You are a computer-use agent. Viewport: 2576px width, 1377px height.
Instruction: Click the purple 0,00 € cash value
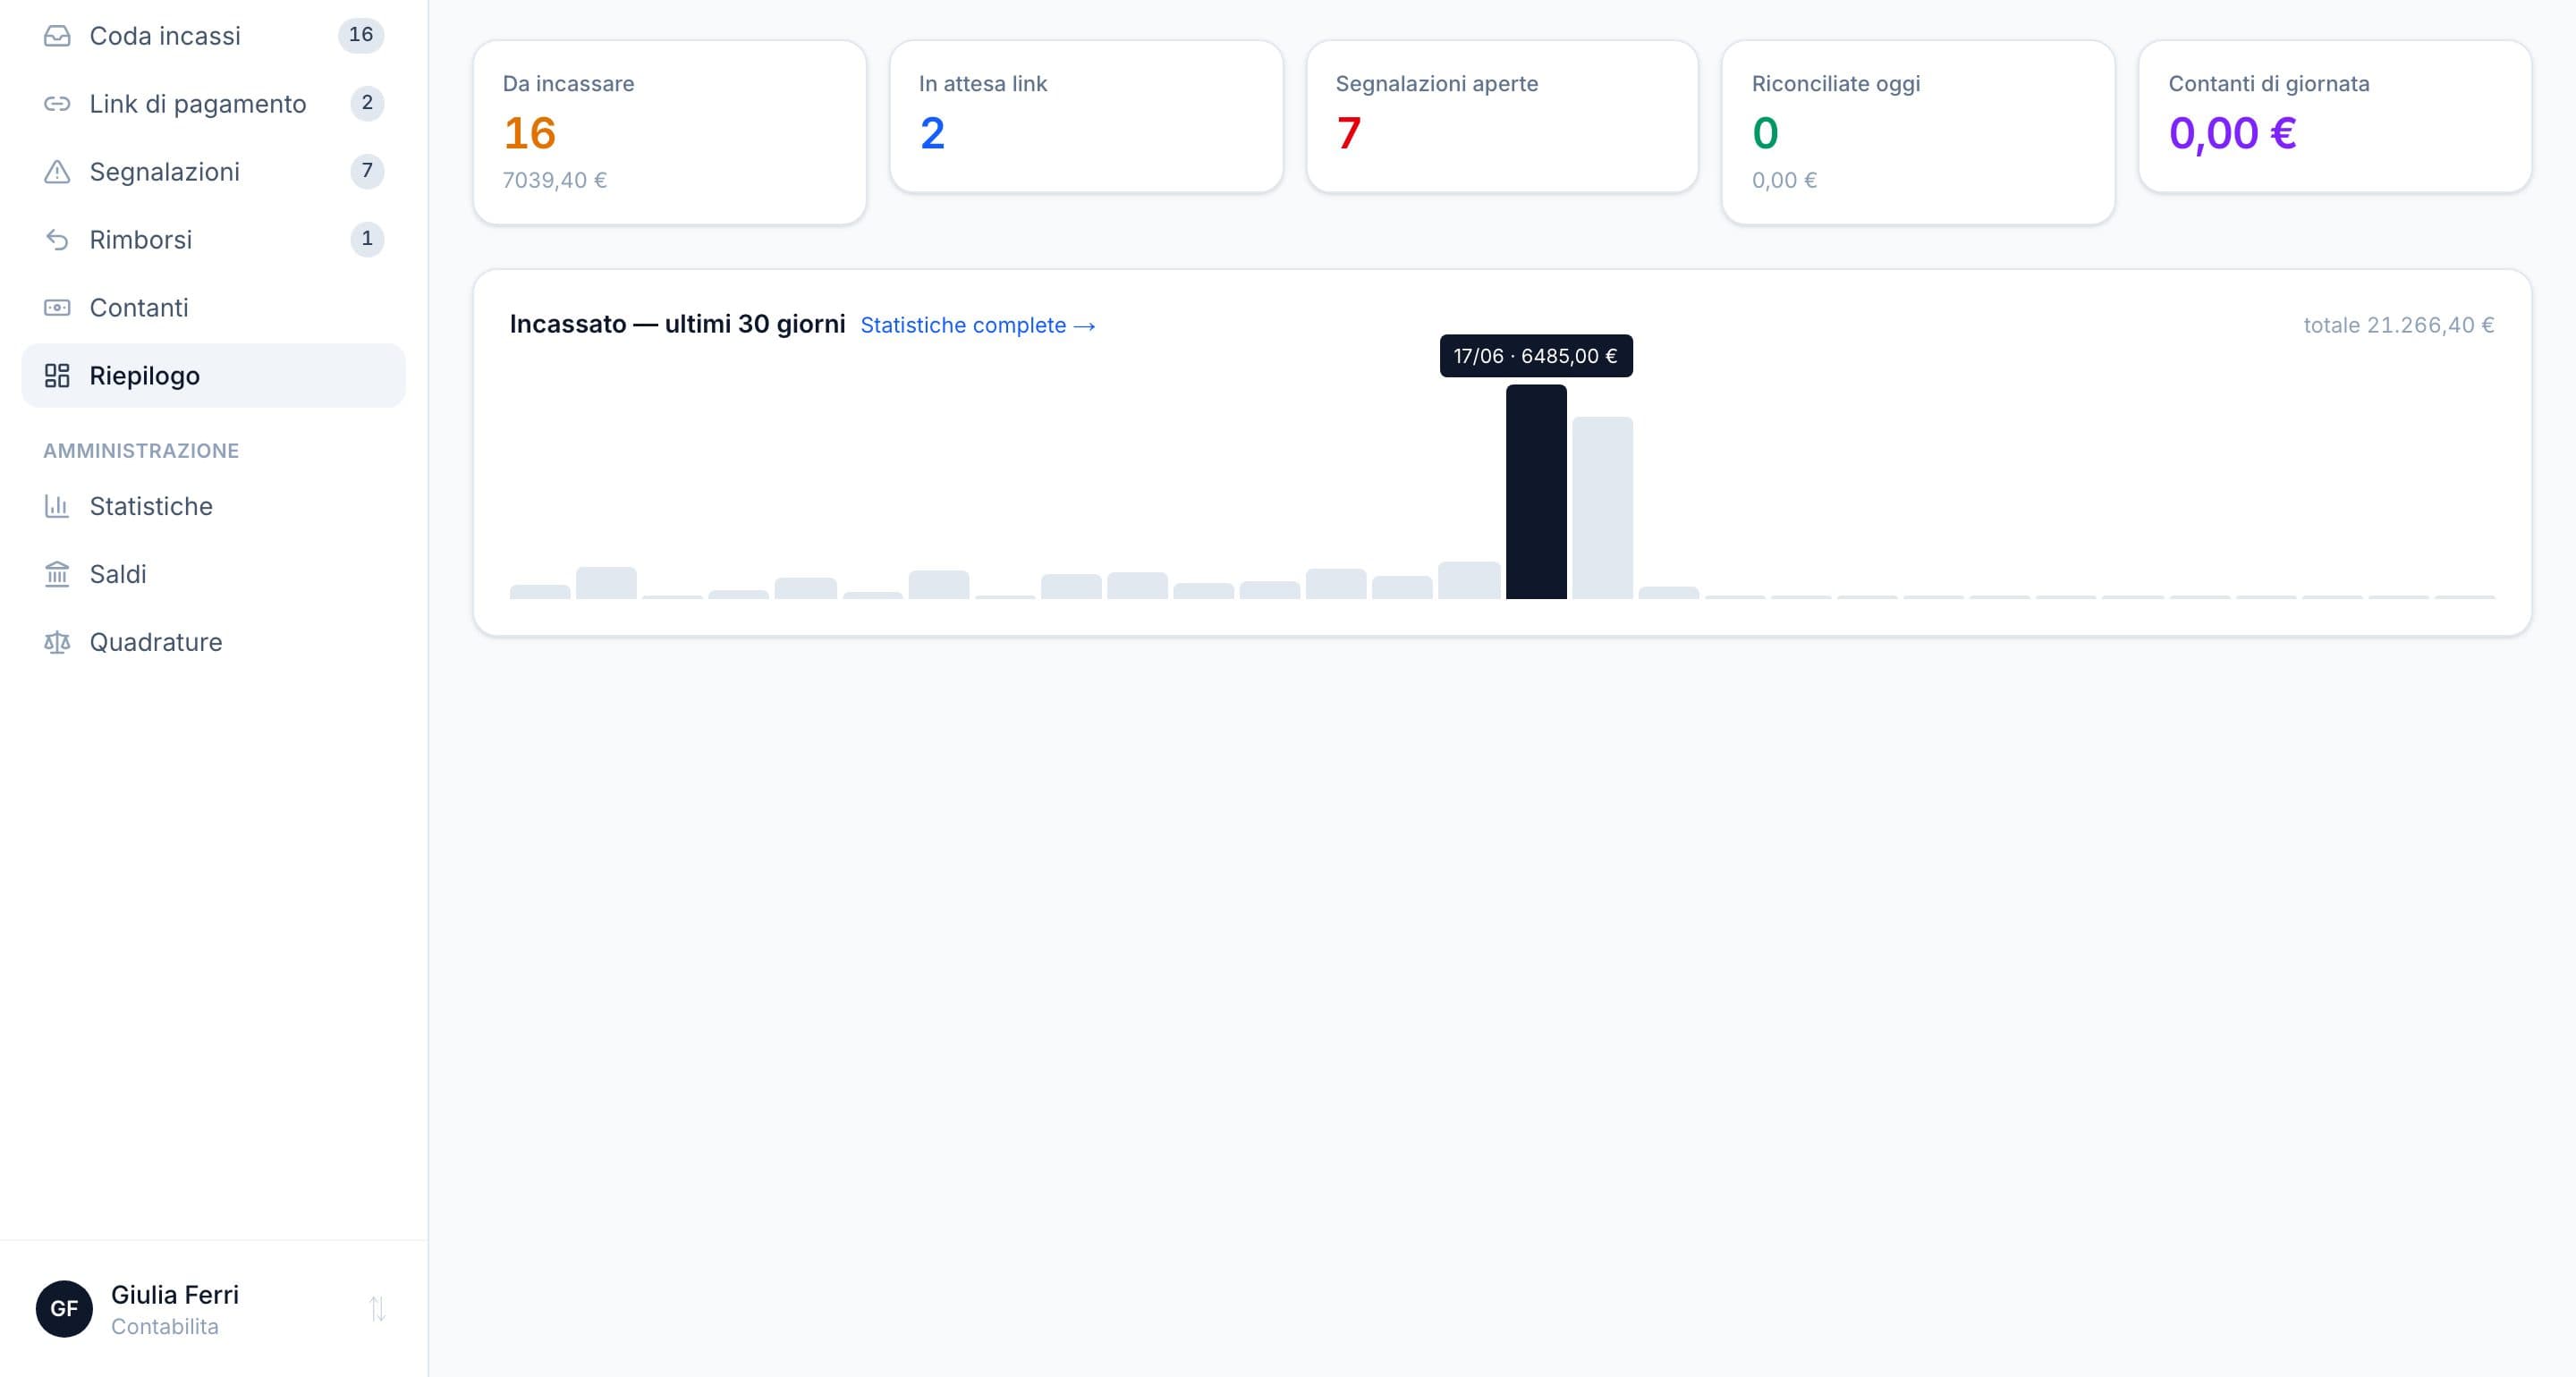2232,133
